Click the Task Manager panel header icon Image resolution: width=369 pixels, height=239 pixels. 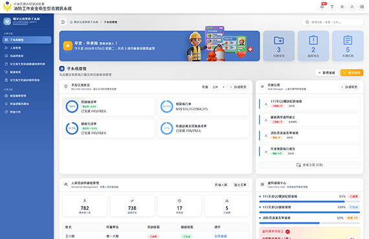(262, 87)
